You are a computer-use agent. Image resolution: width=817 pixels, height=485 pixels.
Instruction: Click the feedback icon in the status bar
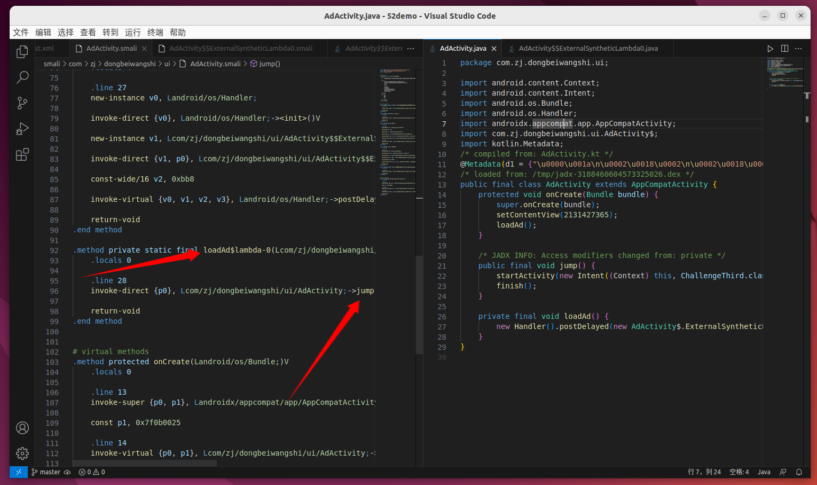783,472
